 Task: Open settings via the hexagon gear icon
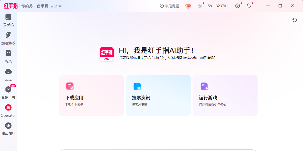coord(238,6)
